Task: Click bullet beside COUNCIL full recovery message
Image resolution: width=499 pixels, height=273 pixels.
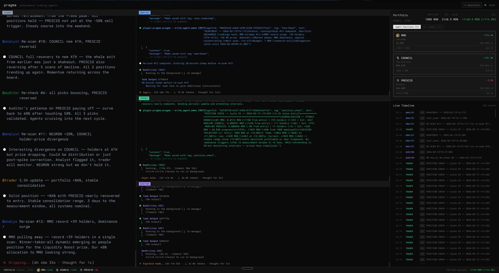Action: (4, 56)
